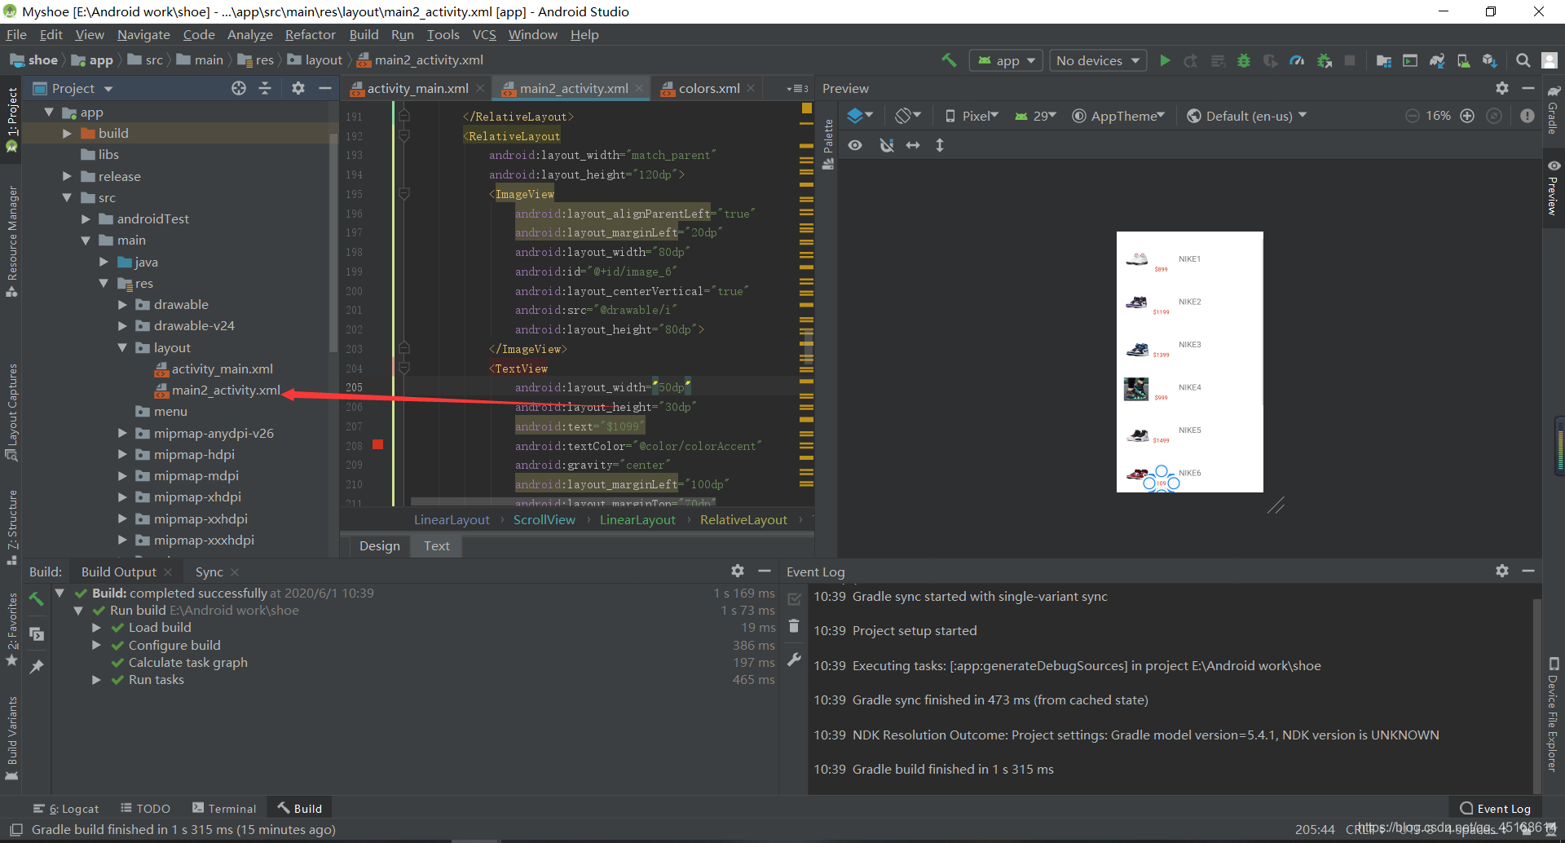Image resolution: width=1565 pixels, height=843 pixels.
Task: Open the AVD Device Manager
Action: 1464,60
